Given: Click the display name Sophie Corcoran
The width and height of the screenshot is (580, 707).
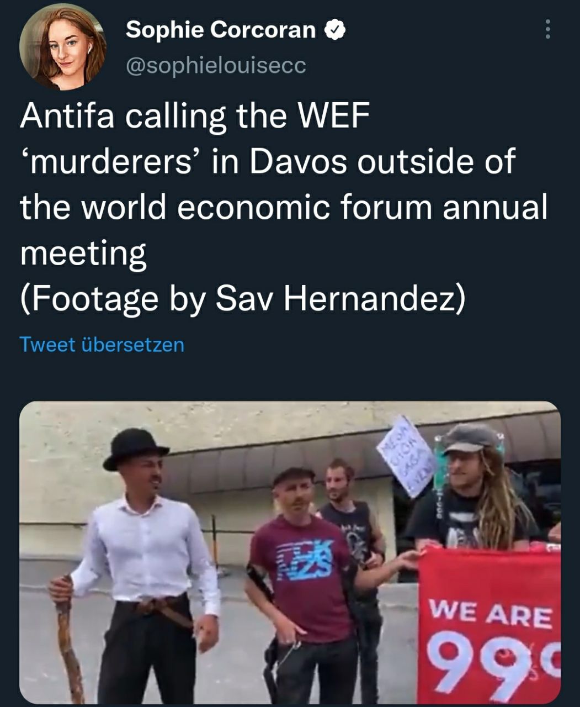Looking at the screenshot, I should pyautogui.click(x=221, y=30).
